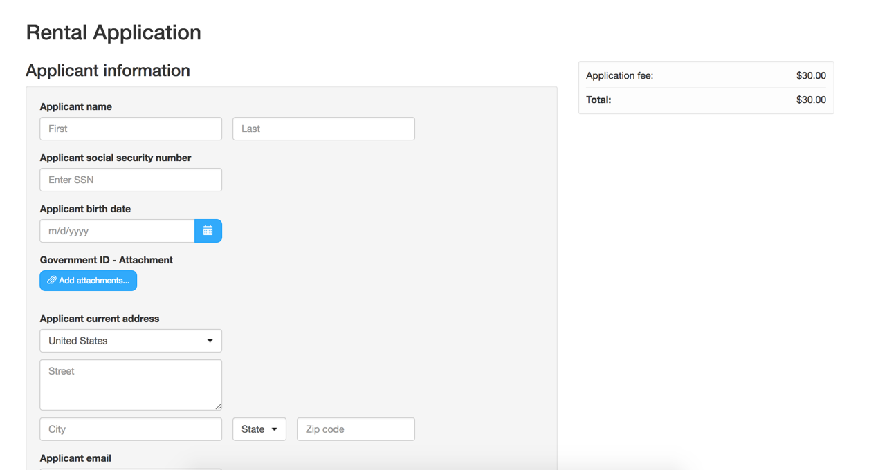Click the Rental Application page title
Image resolution: width=869 pixels, height=470 pixels.
pos(113,32)
